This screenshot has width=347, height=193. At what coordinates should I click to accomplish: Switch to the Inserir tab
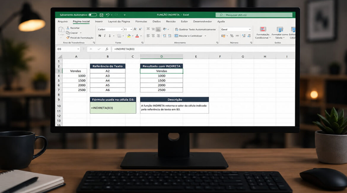click(99, 21)
